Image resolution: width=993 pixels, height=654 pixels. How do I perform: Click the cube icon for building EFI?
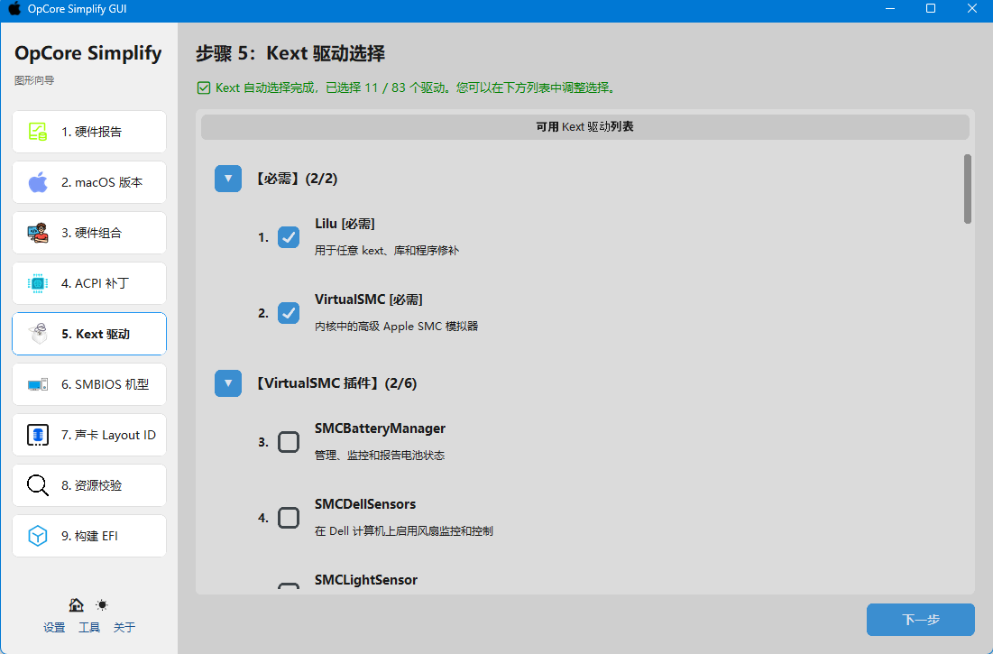(x=37, y=536)
